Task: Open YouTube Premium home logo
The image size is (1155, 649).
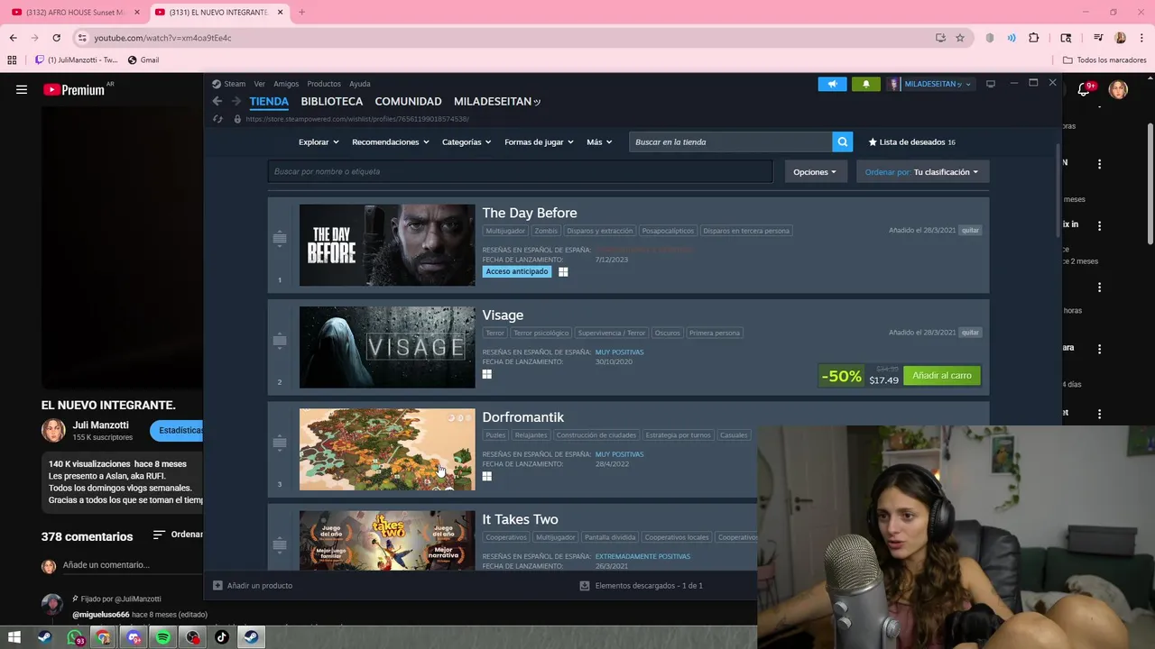Action: [73, 89]
